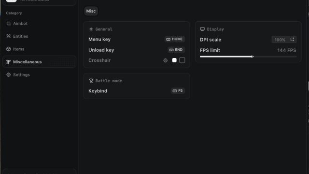Change the Menu key HOME binding
Viewport: 309px width, 174px height.
pyautogui.click(x=175, y=39)
